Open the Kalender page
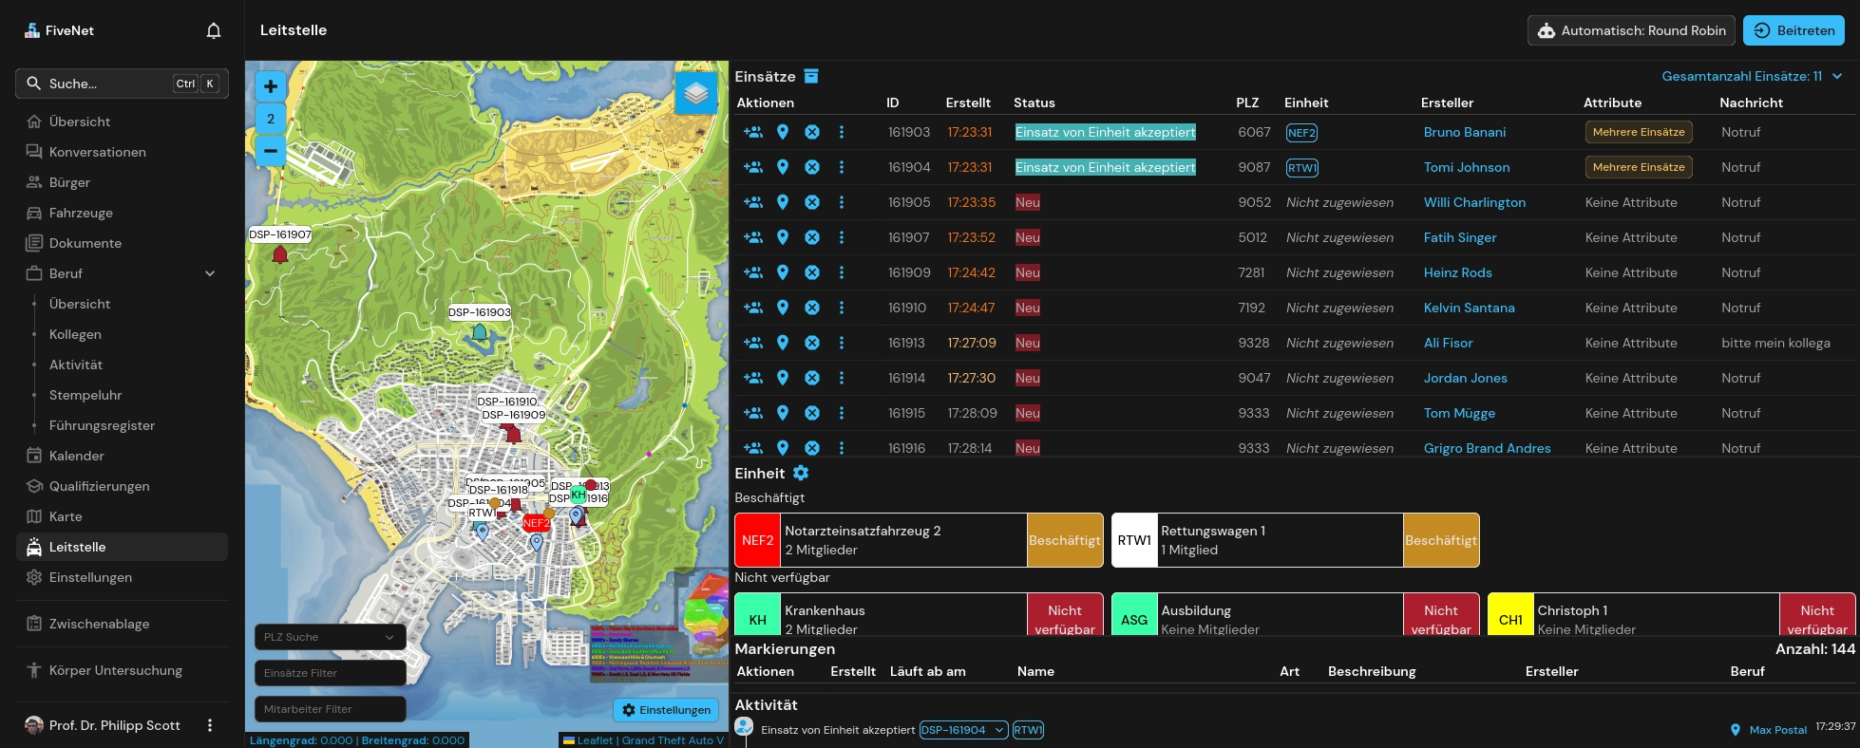The width and height of the screenshot is (1860, 748). (122, 456)
